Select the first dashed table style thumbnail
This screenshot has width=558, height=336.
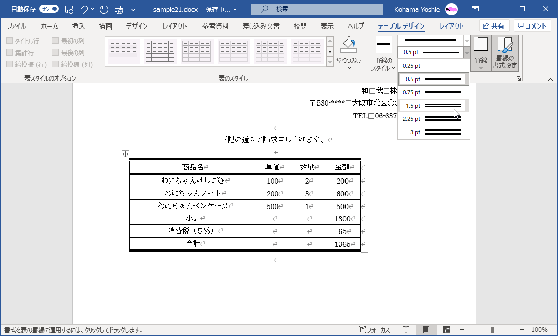[123, 51]
